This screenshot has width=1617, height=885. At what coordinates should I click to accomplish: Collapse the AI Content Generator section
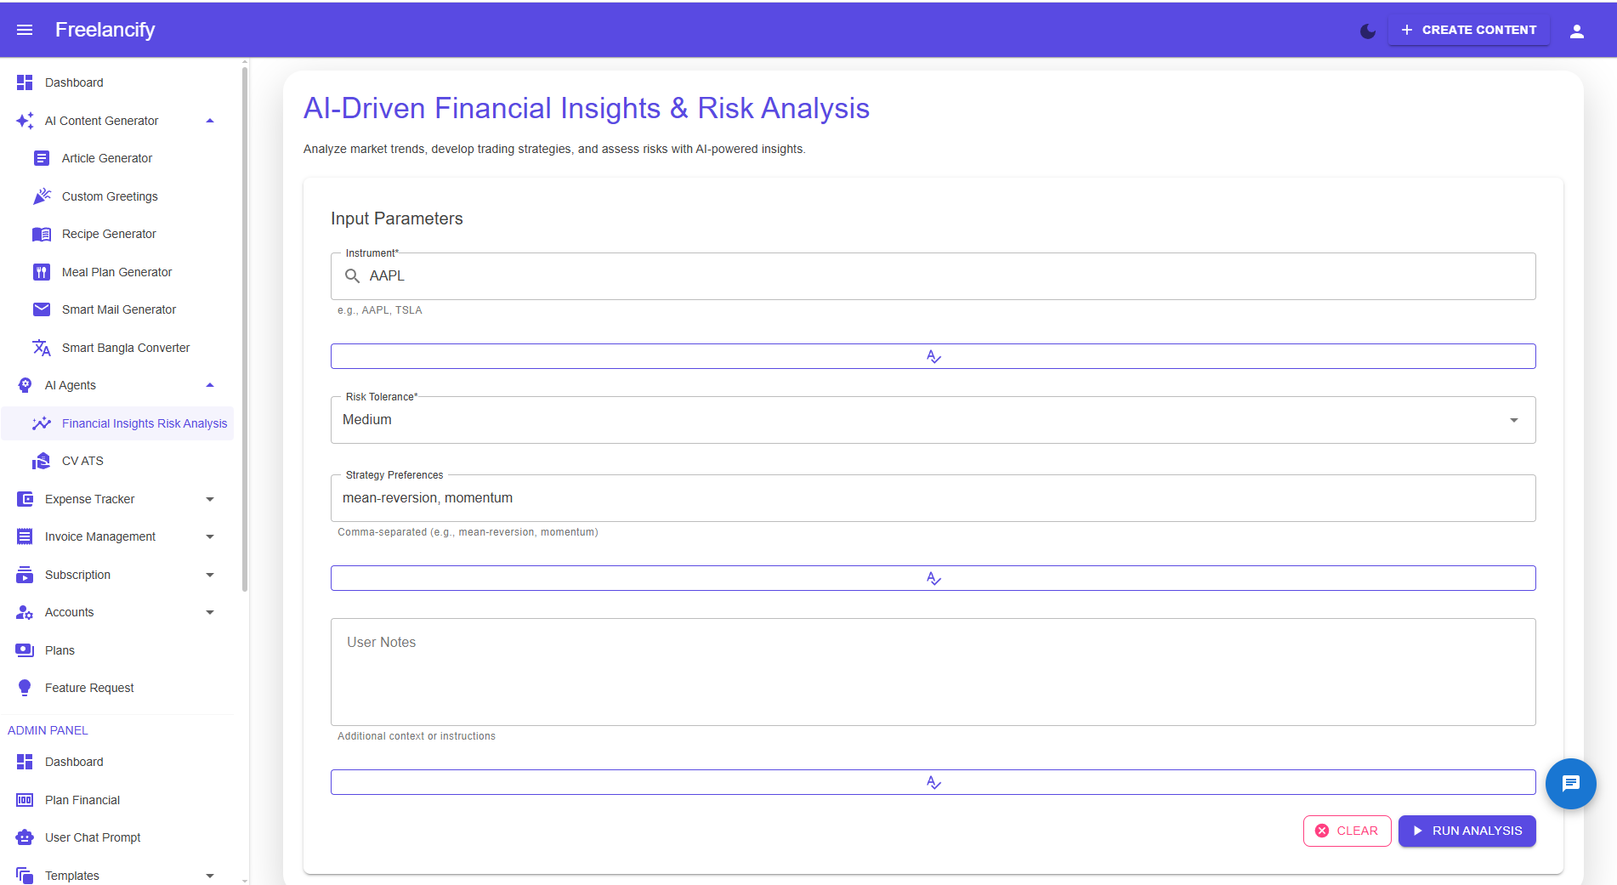[x=210, y=121]
